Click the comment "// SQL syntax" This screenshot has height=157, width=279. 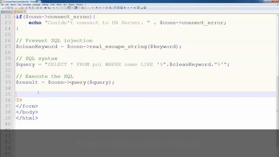click(37, 58)
